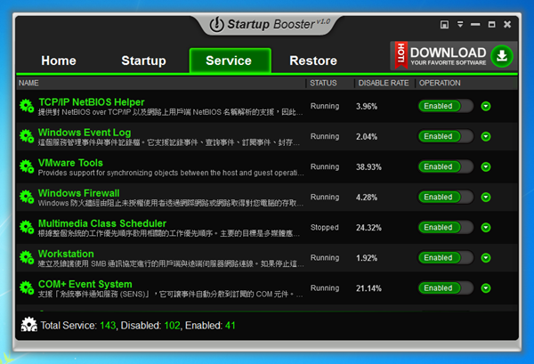Toggle Enabled switch for Windows Event Log
The image size is (534, 364).
[446, 136]
